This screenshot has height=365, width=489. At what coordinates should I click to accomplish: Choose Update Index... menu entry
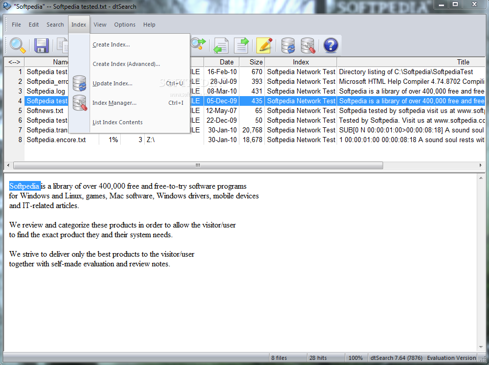pyautogui.click(x=129, y=83)
